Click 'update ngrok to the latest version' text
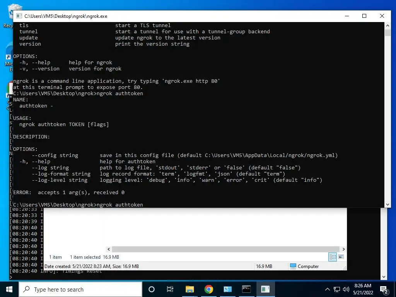 [168, 38]
